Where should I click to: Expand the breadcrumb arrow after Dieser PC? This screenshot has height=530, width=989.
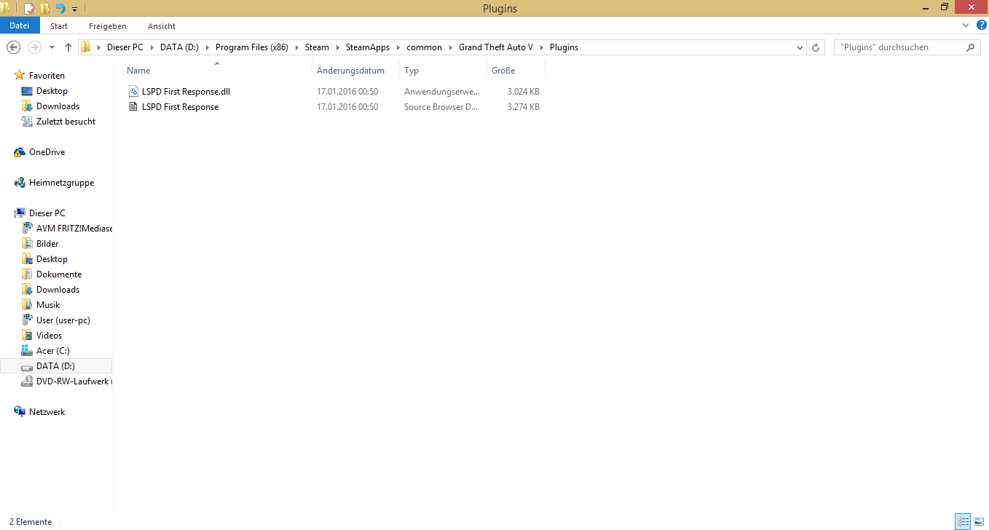point(152,47)
